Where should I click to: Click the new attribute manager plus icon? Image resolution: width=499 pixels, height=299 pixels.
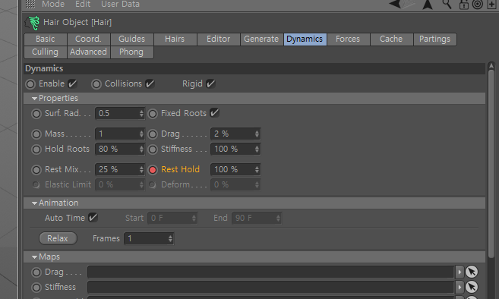(492, 5)
